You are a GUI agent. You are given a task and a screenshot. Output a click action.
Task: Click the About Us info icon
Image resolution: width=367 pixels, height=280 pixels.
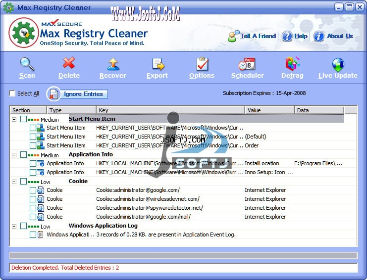click(x=318, y=36)
